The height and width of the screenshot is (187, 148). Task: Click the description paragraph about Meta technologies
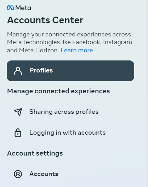click(x=69, y=42)
